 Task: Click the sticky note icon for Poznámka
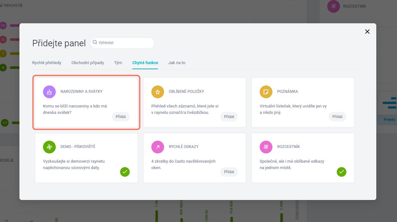(x=266, y=92)
